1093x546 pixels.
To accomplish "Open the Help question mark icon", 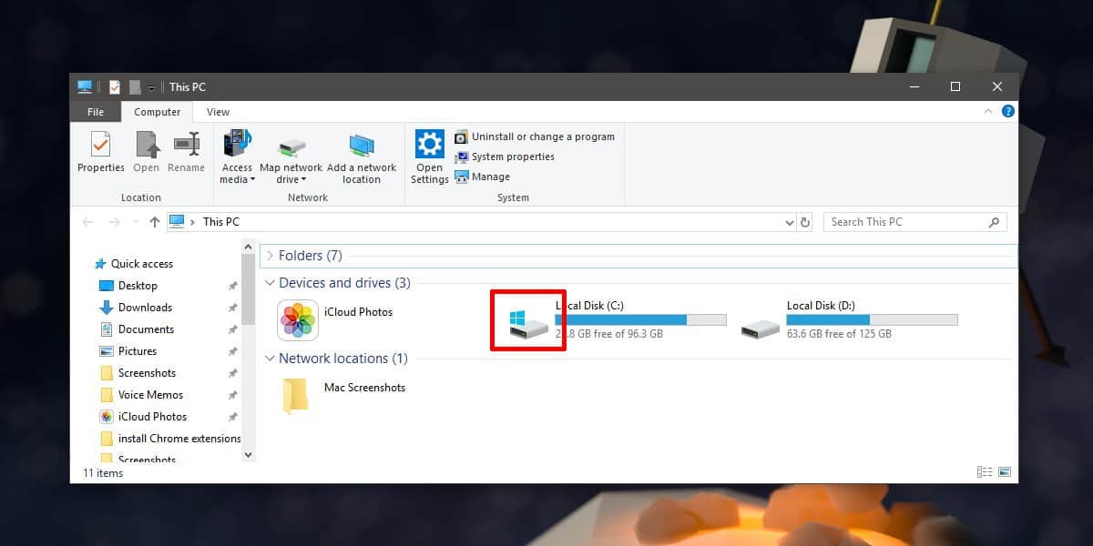I will (x=1007, y=111).
